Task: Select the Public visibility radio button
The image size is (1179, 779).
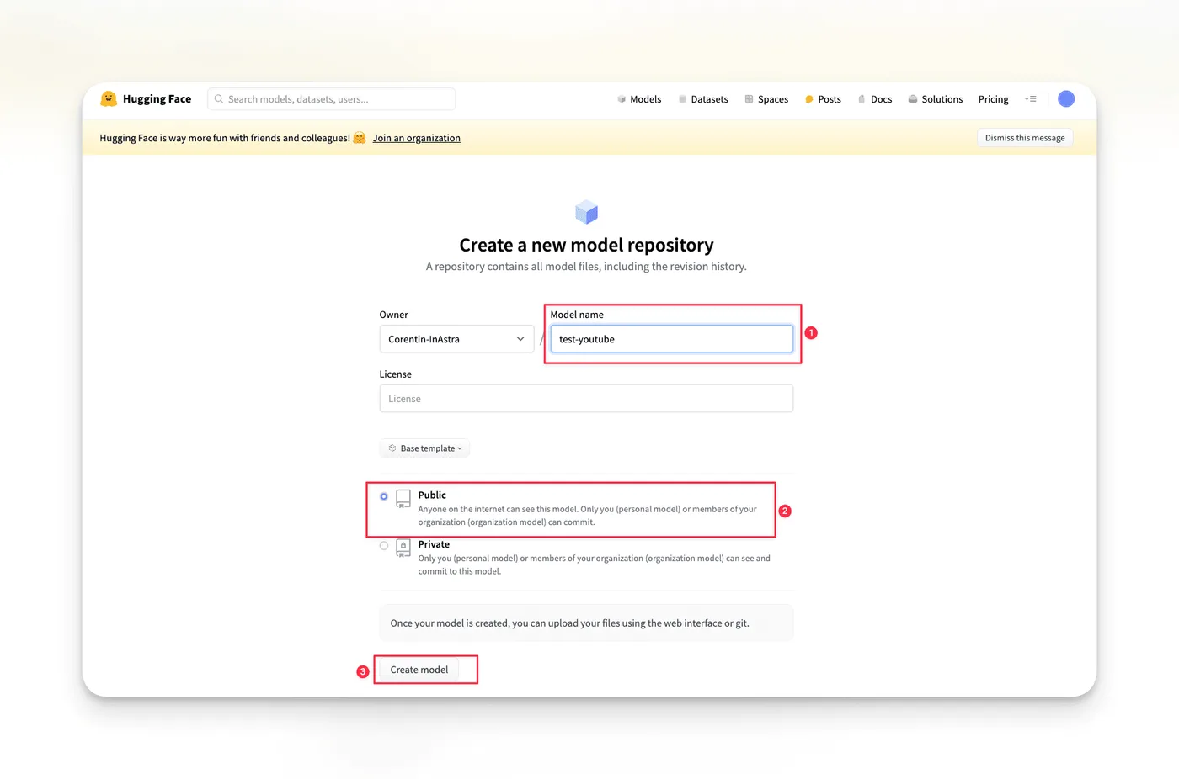Action: pyautogui.click(x=384, y=496)
